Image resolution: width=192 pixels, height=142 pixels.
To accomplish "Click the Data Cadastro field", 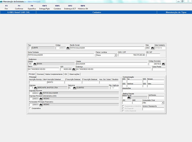I will point(160,48).
